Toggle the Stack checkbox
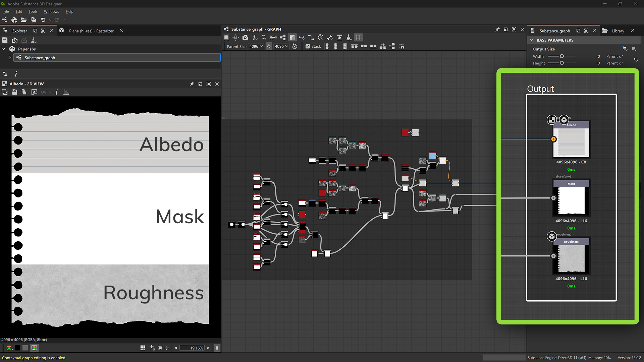This screenshot has width=644, height=362. (x=308, y=46)
